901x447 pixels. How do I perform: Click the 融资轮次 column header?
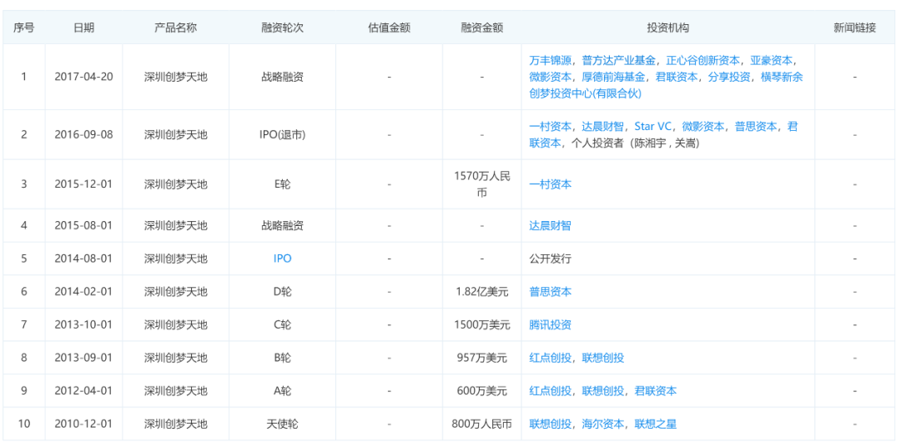pos(282,28)
